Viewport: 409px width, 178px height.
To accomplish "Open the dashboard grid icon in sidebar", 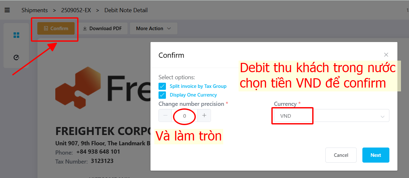I will click(x=16, y=35).
